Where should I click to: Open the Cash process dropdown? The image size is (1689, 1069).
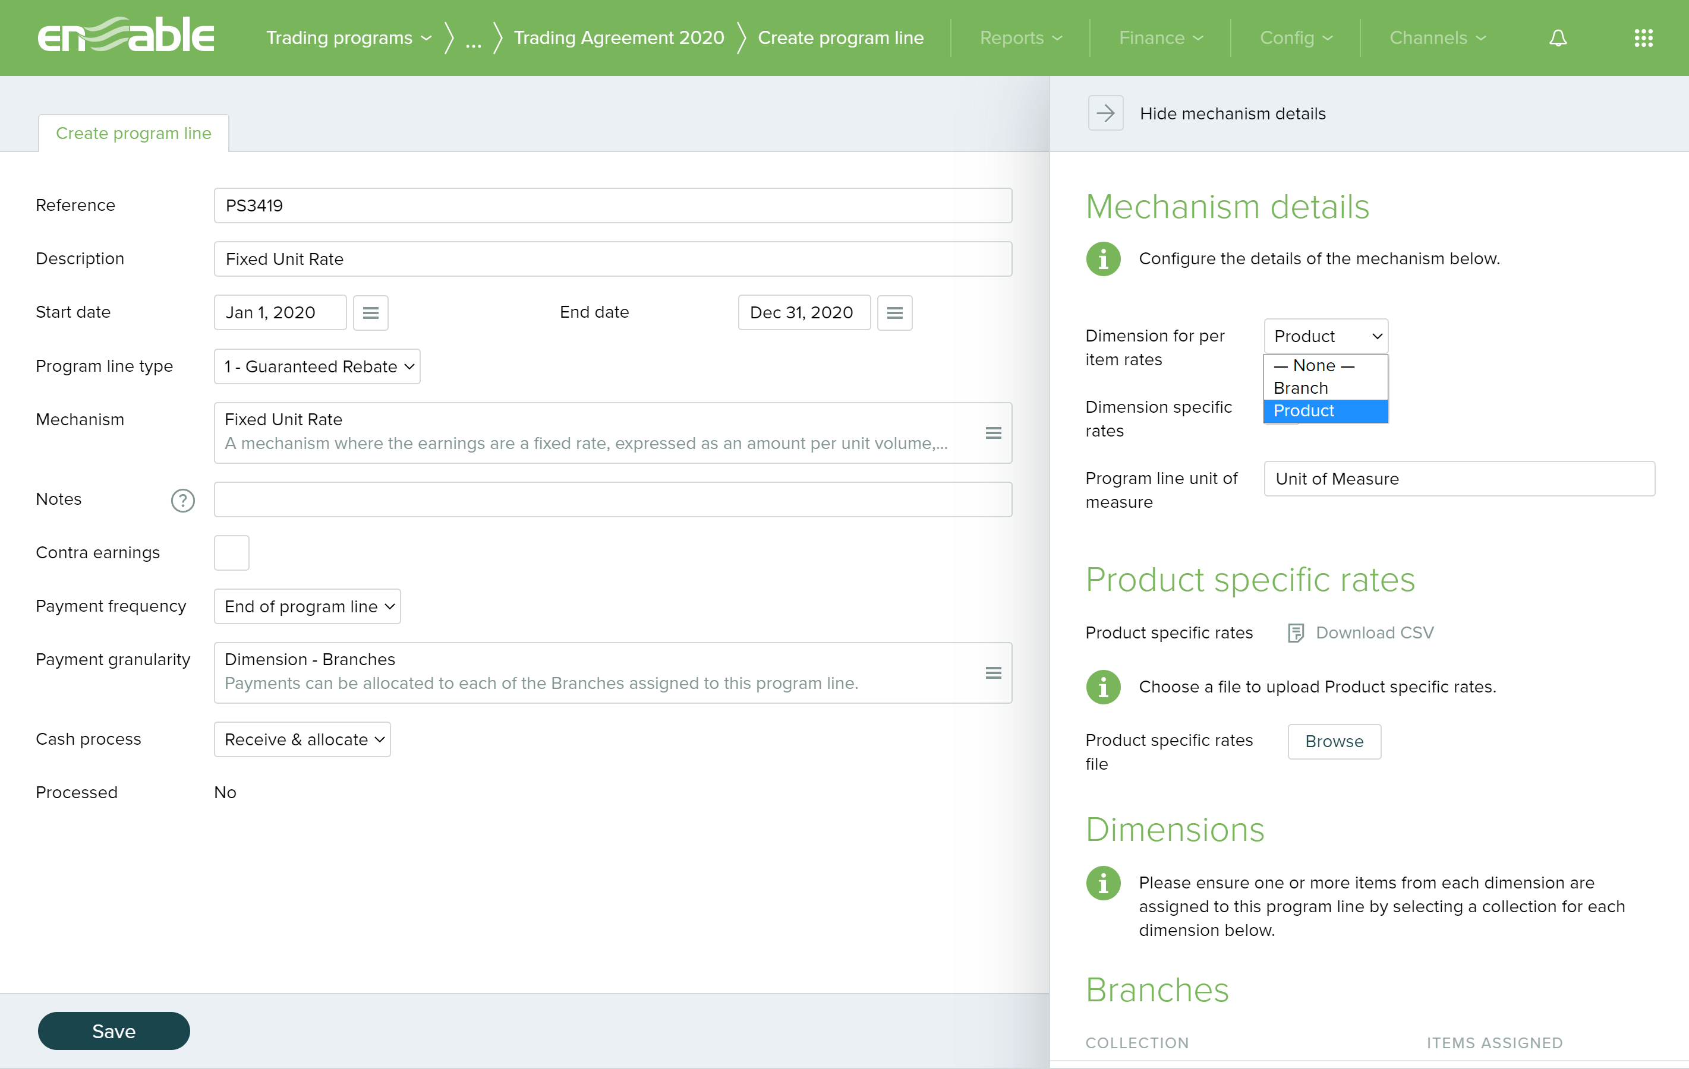302,739
